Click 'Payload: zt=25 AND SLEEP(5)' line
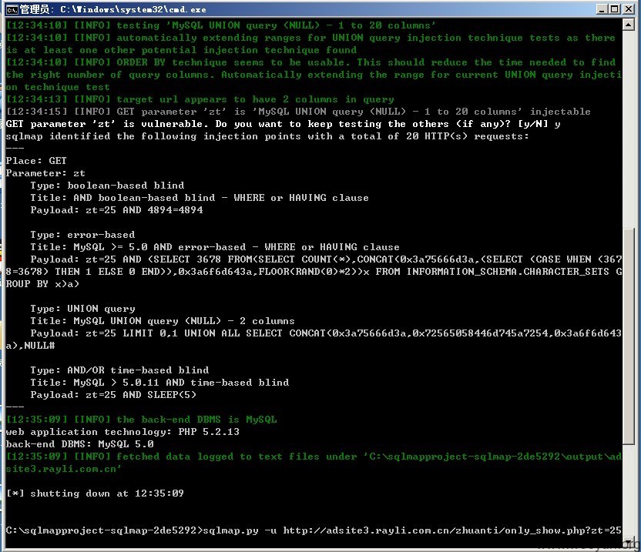The image size is (641, 552). click(x=113, y=395)
